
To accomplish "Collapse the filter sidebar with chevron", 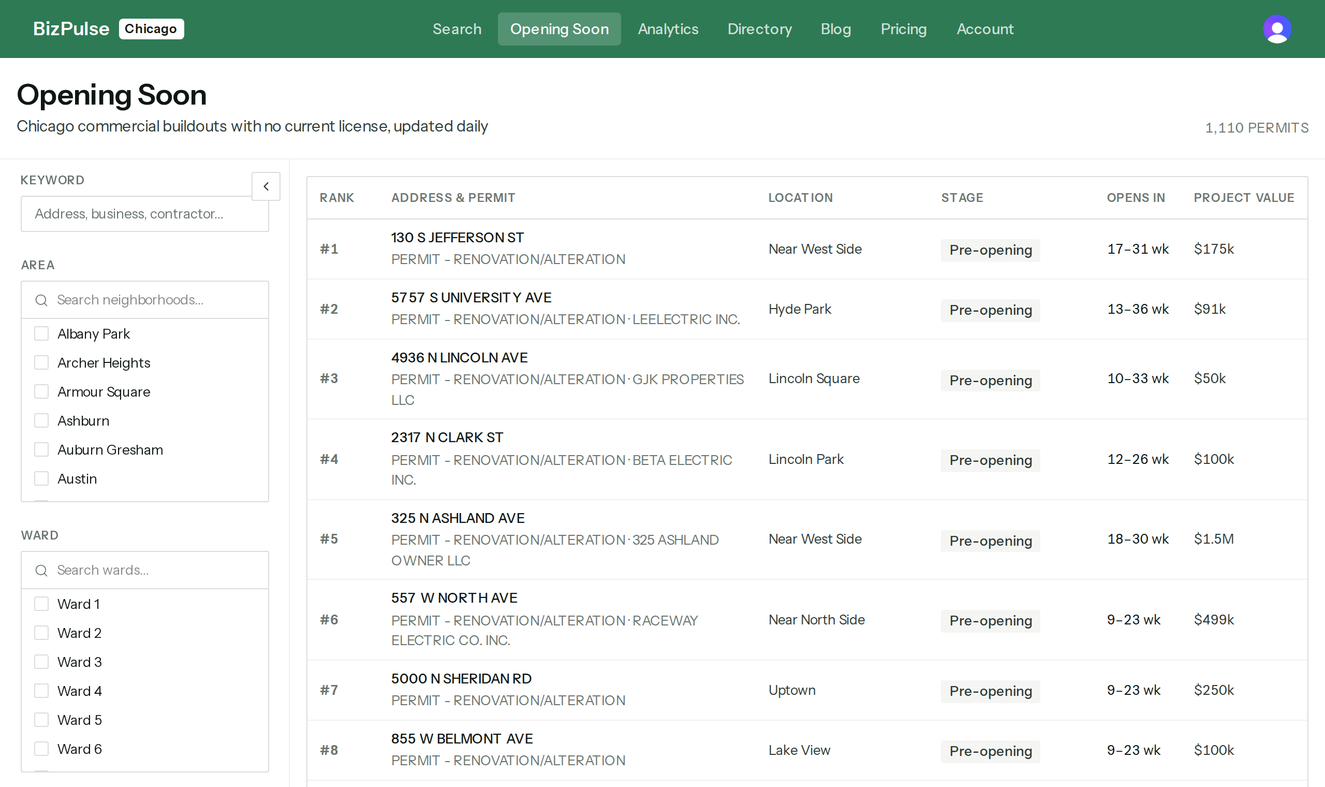I will [x=266, y=186].
